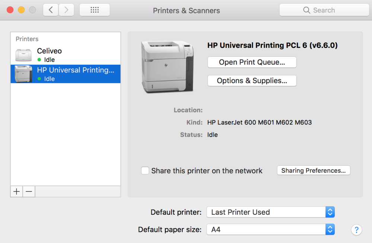Change Last Printer Used selection
This screenshot has height=243, width=372.
click(x=268, y=212)
